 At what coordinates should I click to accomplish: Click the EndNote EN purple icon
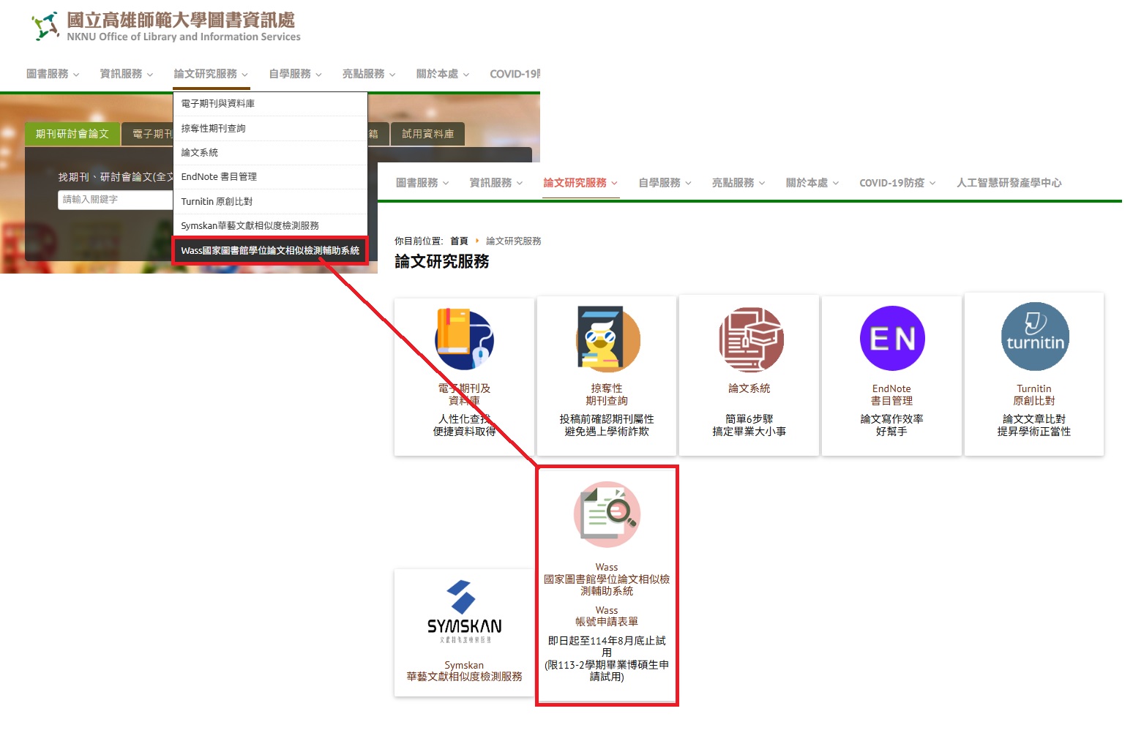(892, 339)
